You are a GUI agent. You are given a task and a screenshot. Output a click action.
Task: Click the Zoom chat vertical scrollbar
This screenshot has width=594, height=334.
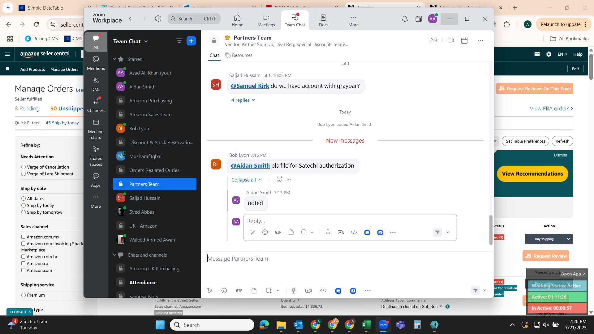pyautogui.click(x=491, y=230)
